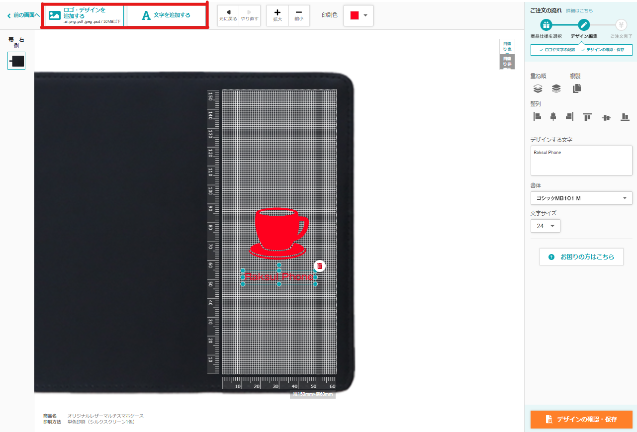Align objects to right edge

tap(569, 116)
